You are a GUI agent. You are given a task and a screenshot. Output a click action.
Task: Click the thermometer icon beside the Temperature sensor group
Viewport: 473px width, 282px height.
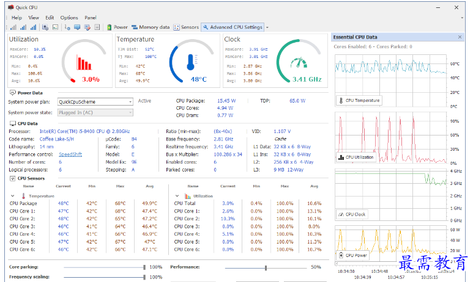(23, 195)
